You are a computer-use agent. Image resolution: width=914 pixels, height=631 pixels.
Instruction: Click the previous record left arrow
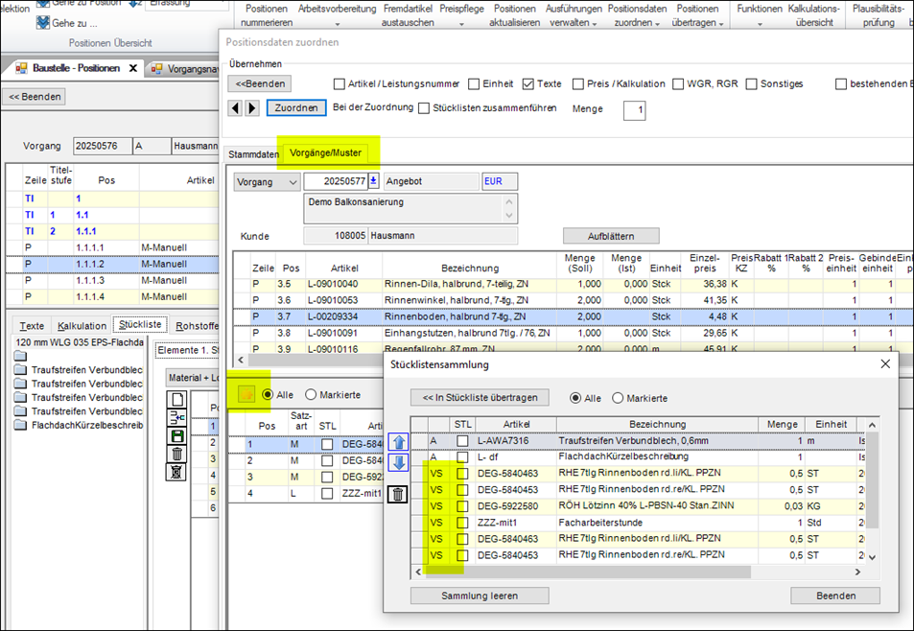(x=236, y=108)
